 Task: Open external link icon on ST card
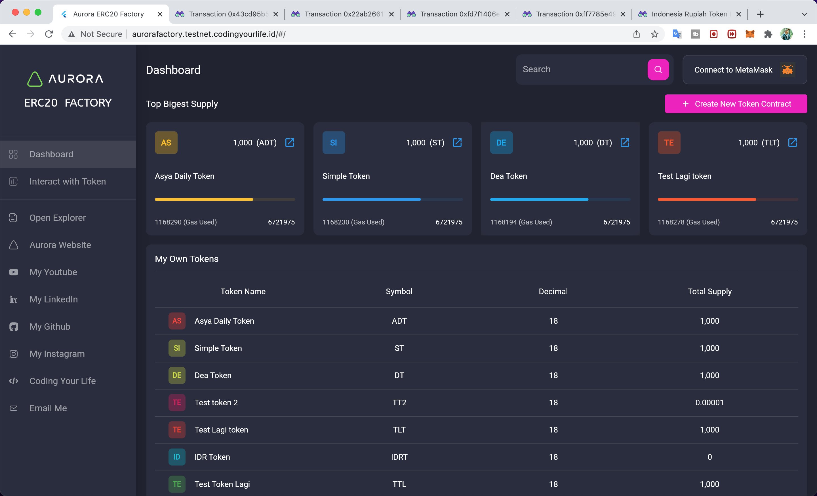pos(457,143)
